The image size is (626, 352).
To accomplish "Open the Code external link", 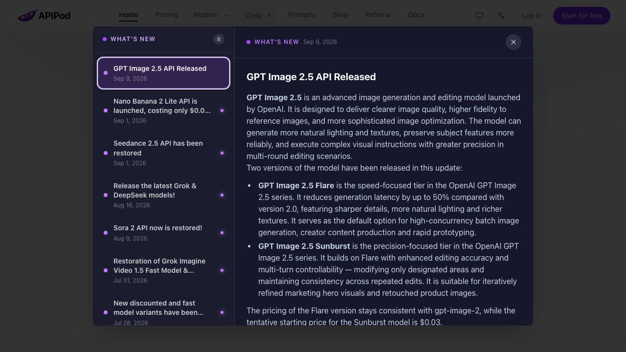I will [258, 16].
